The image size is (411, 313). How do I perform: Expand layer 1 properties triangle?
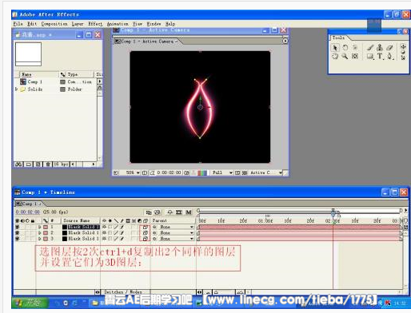[40, 227]
